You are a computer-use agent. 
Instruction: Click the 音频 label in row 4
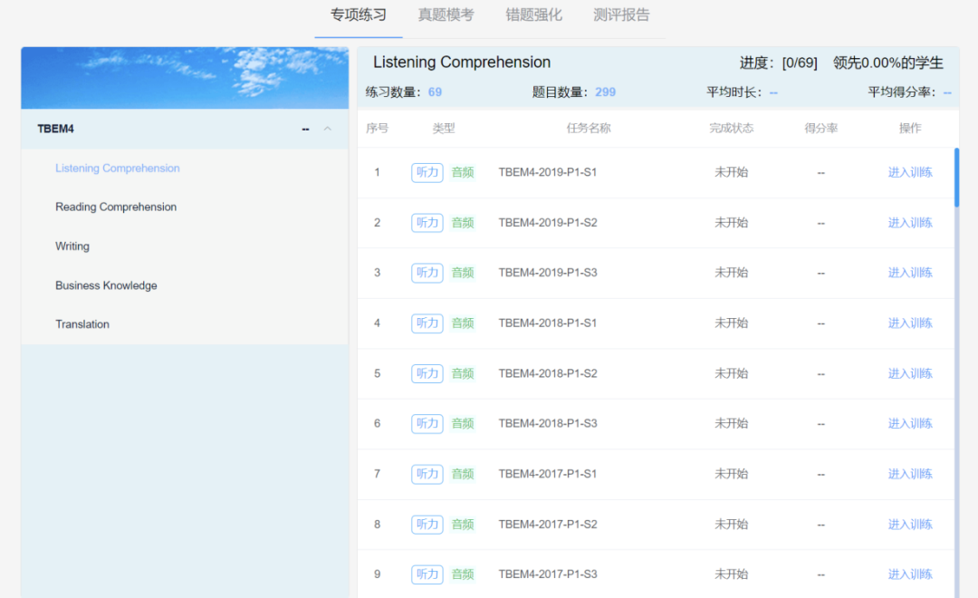coord(463,323)
